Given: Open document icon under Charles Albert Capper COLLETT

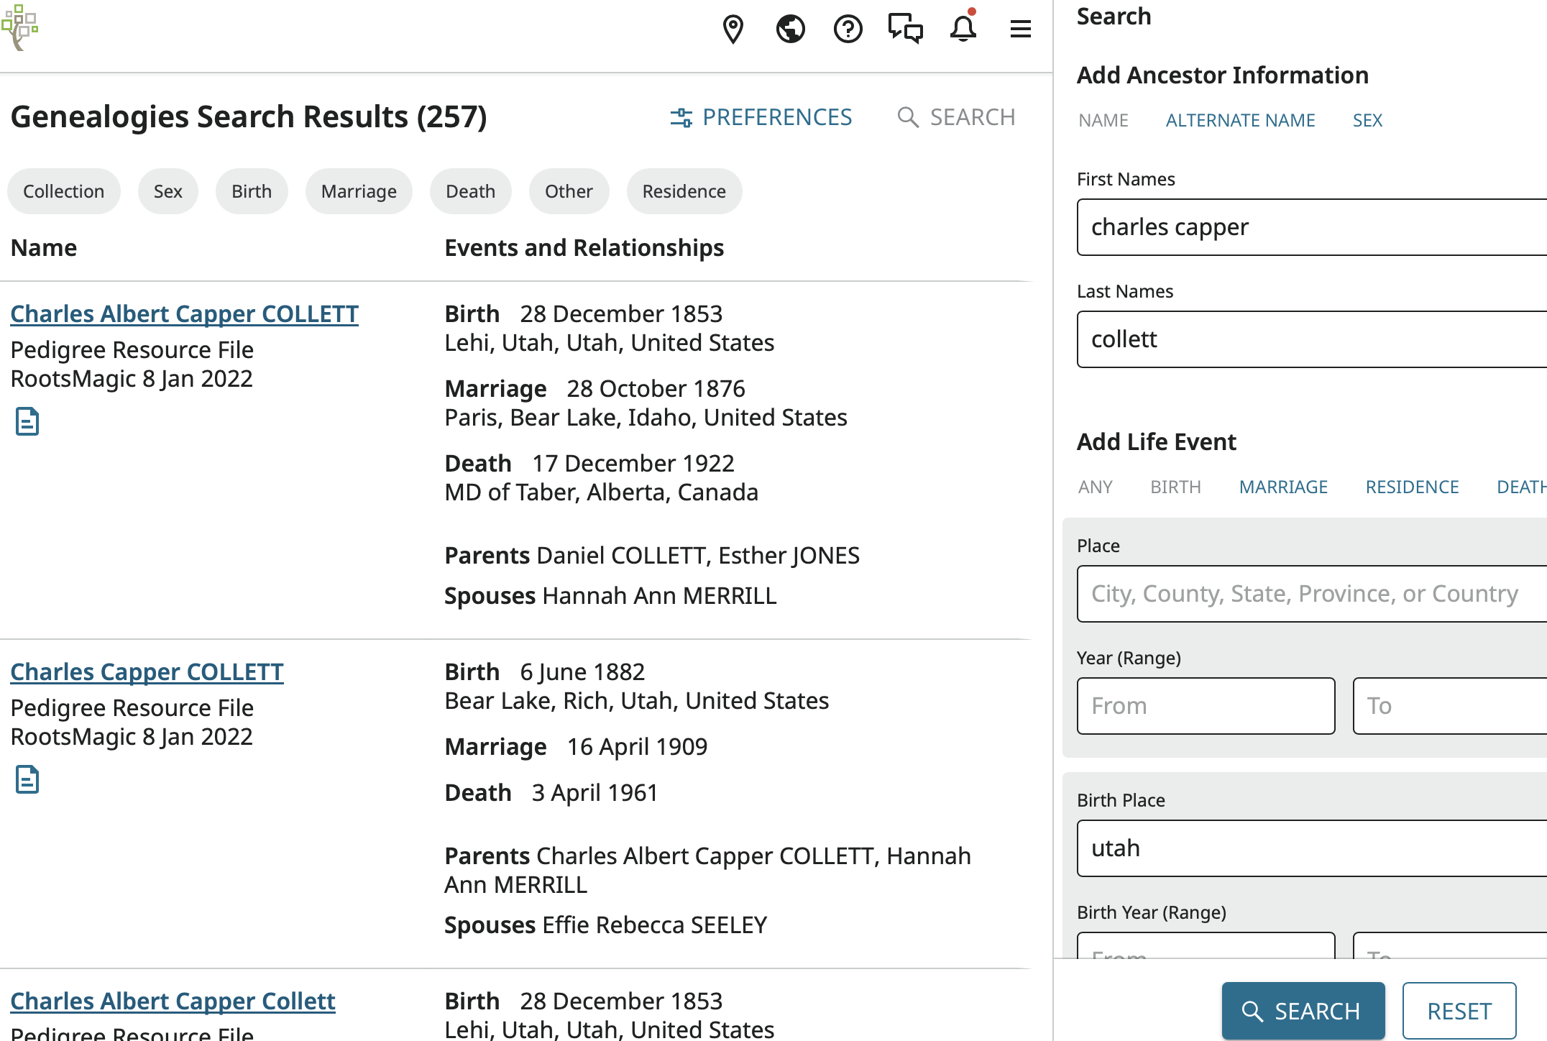Looking at the screenshot, I should click(27, 422).
